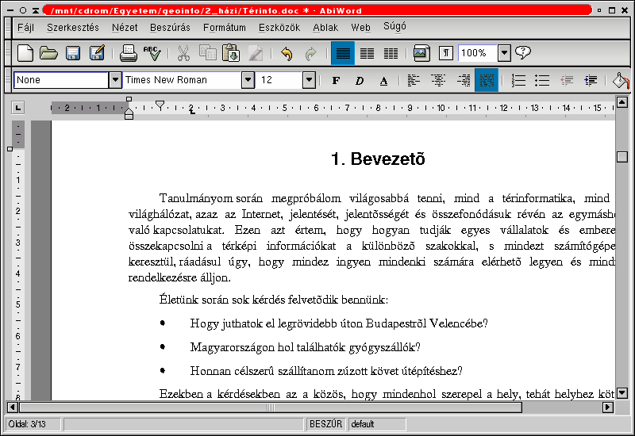Screen dimensions: 635x436
Task: Open the Súgó menu
Action: click(394, 27)
